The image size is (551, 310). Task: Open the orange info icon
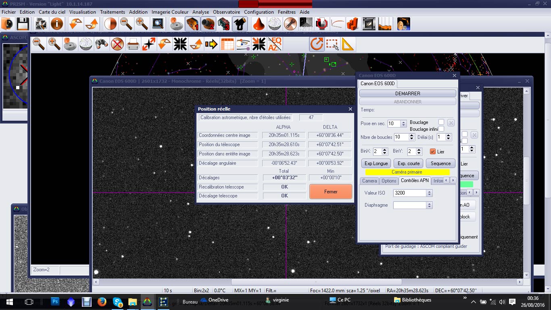pos(57,24)
